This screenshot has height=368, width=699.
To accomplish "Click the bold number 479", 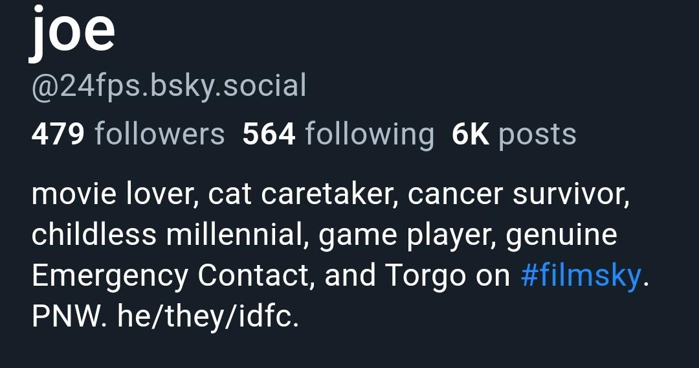I will (58, 134).
